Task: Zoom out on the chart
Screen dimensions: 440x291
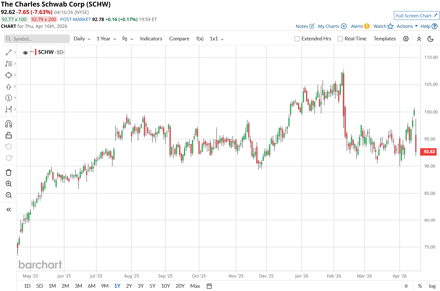Action: (x=9, y=195)
